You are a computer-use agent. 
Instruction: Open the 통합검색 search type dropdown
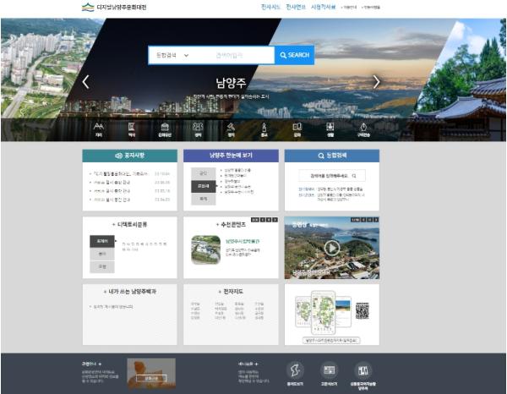pos(172,55)
